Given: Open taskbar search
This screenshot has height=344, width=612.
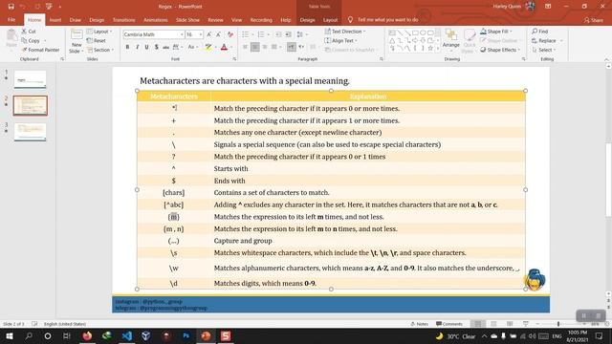Looking at the screenshot, I should click(29, 335).
